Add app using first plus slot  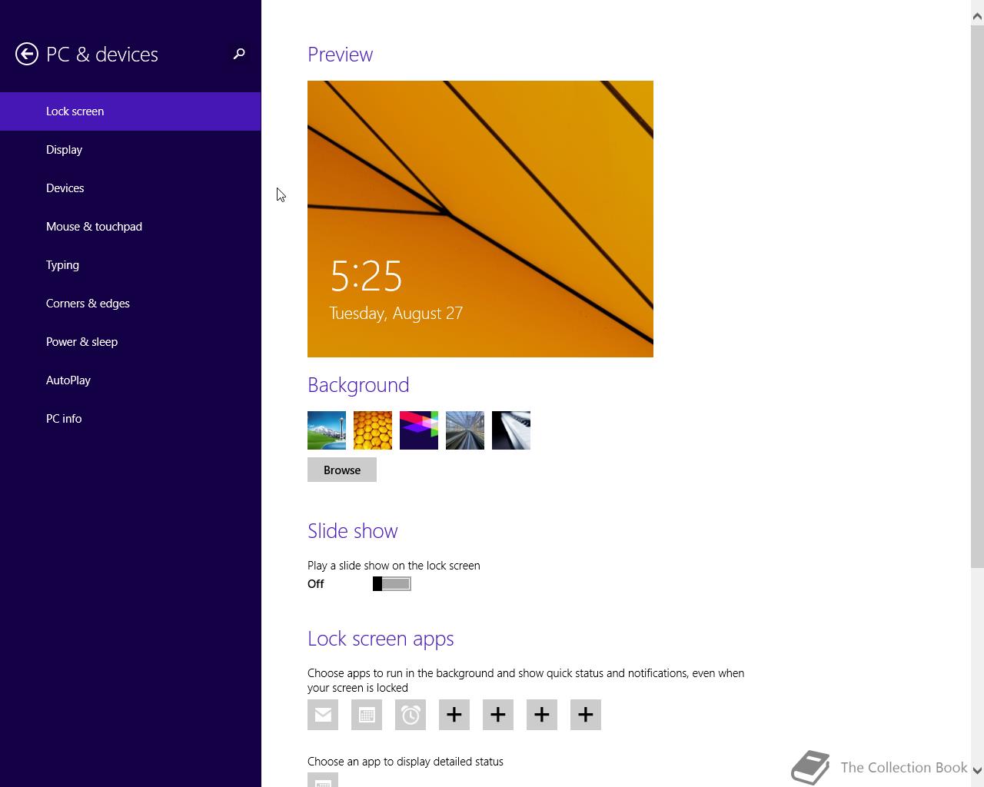pos(454,715)
